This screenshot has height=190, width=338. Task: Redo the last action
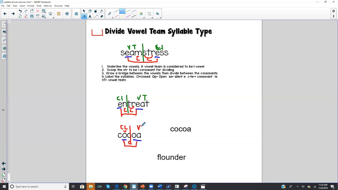(x=26, y=11)
